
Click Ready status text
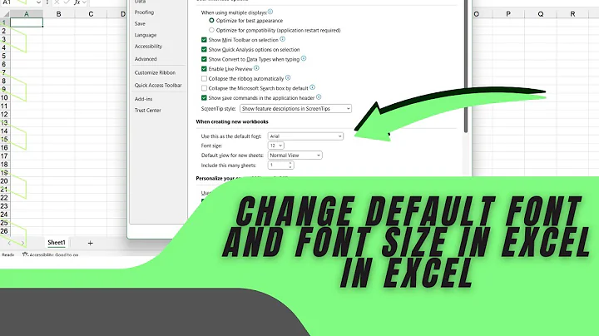point(8,254)
